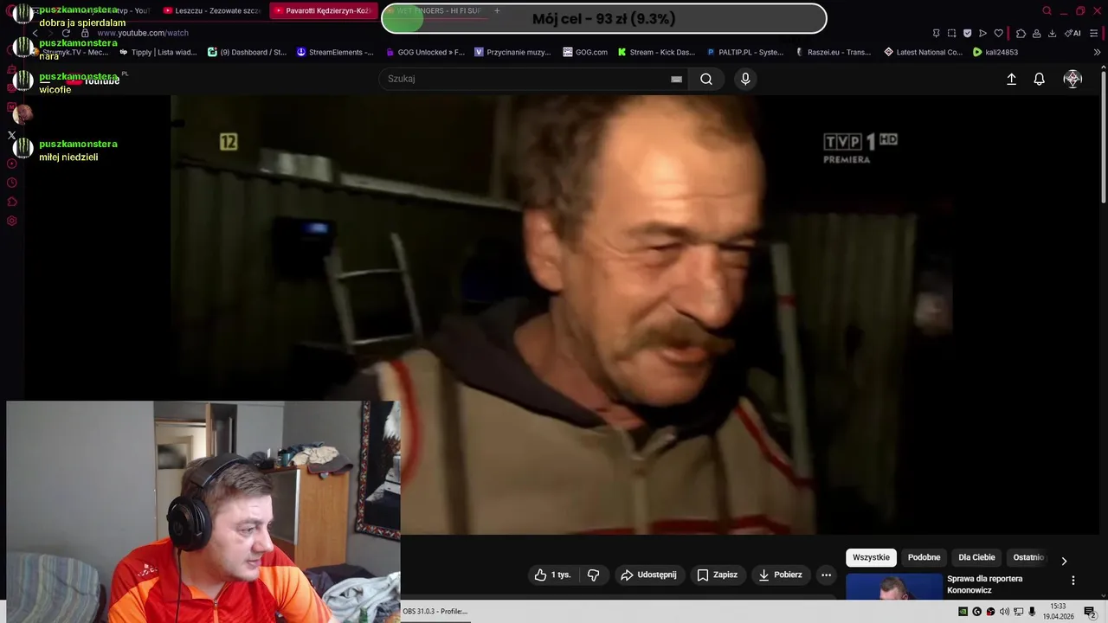Viewport: 1108px width, 623px height.
Task: Open the Udostępnij share dialog
Action: pyautogui.click(x=649, y=575)
